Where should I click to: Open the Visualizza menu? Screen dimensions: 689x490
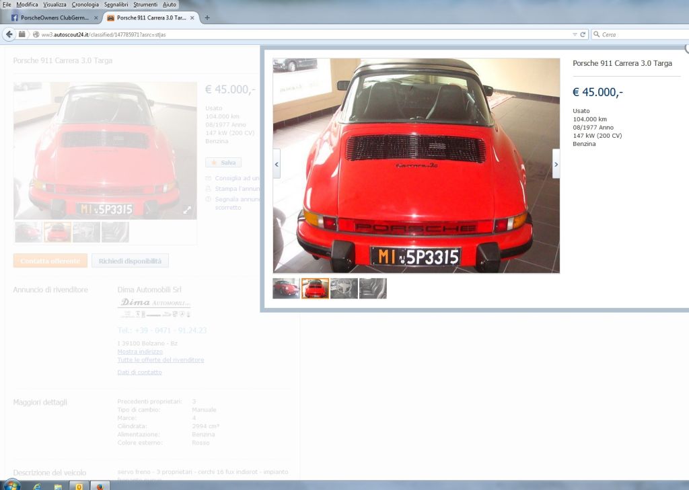(55, 5)
